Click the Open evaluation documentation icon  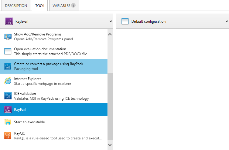click(x=8, y=51)
